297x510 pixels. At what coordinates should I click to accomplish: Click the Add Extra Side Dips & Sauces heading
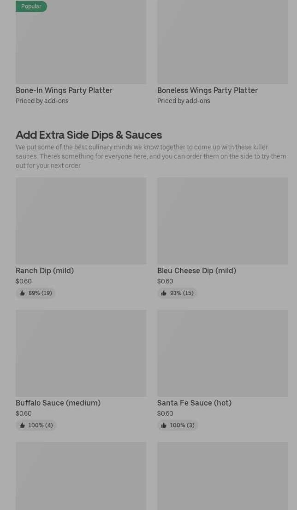(89, 135)
